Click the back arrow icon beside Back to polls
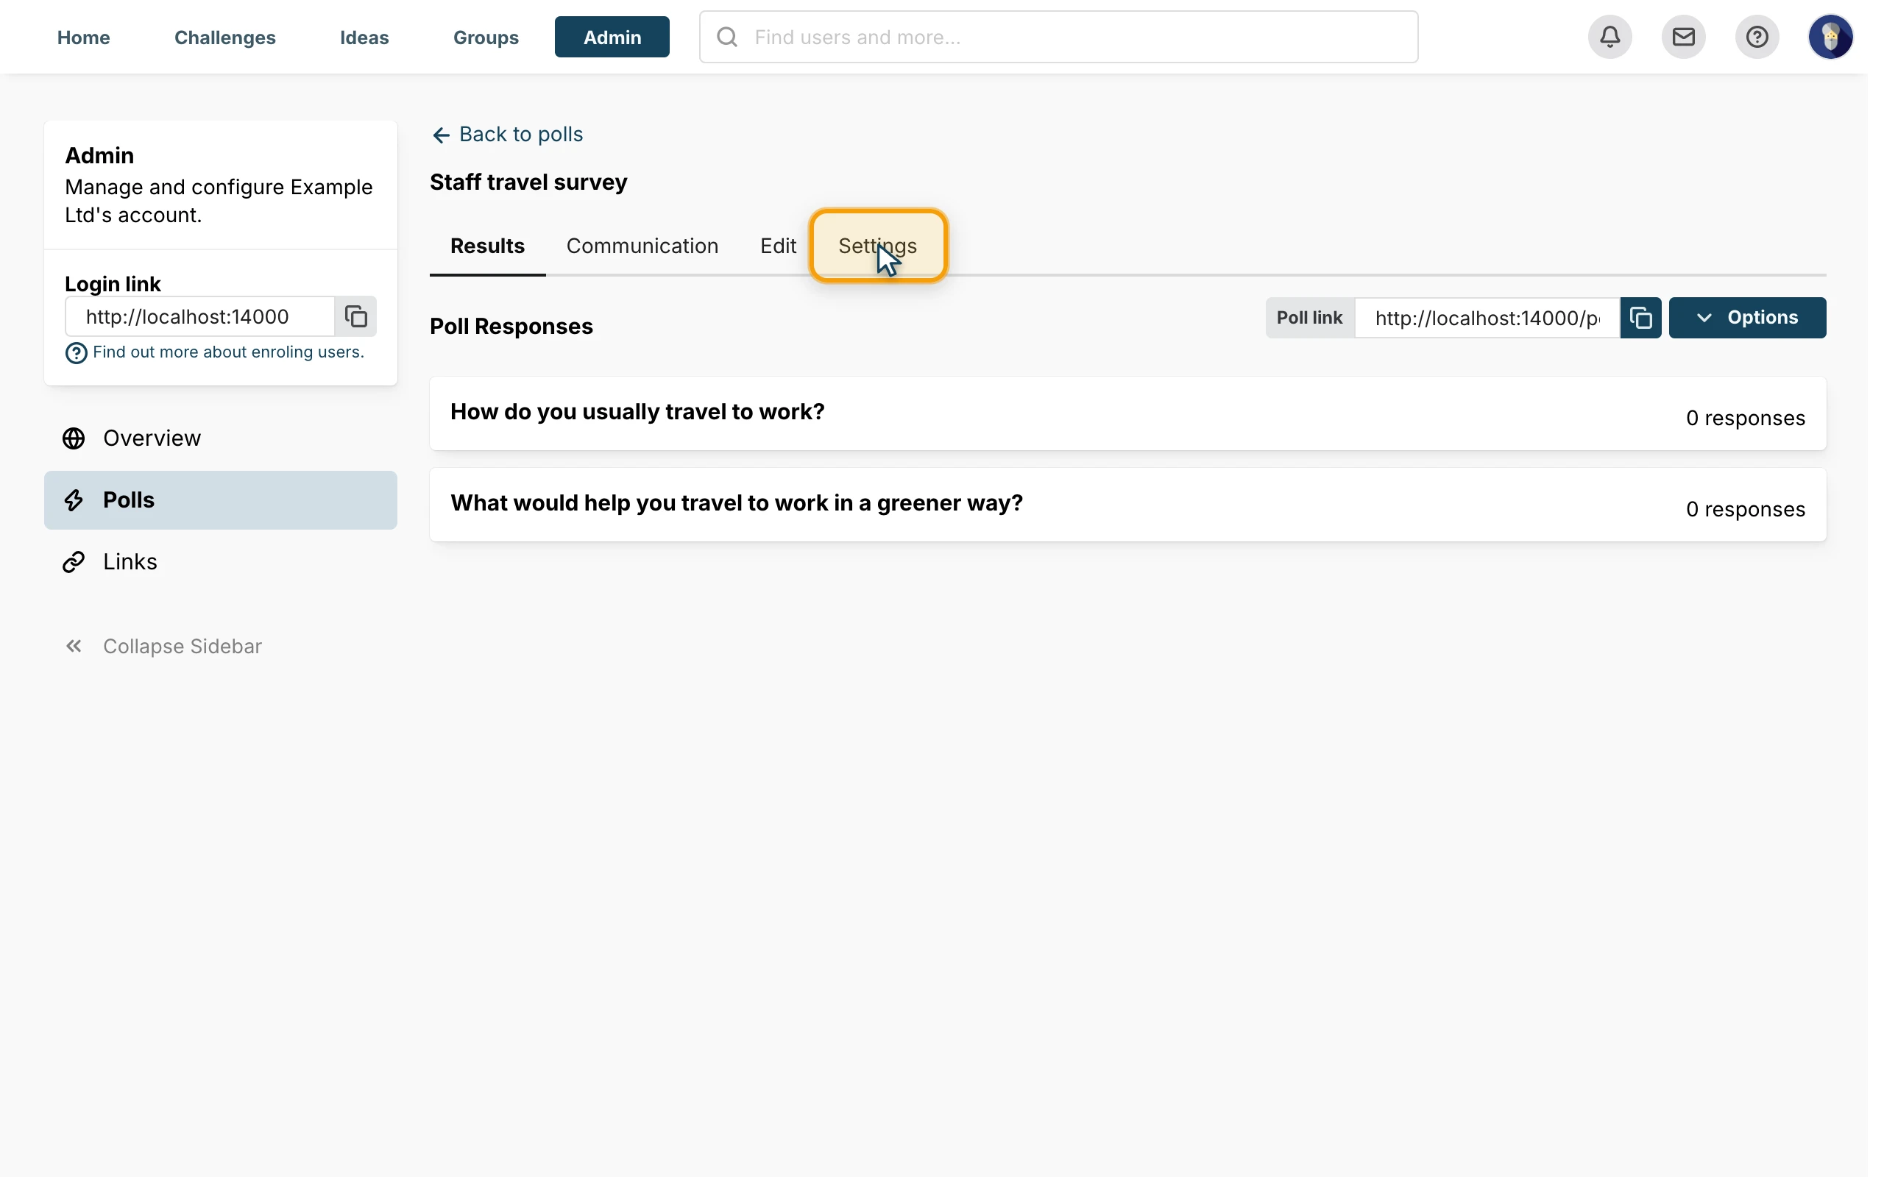 click(442, 135)
